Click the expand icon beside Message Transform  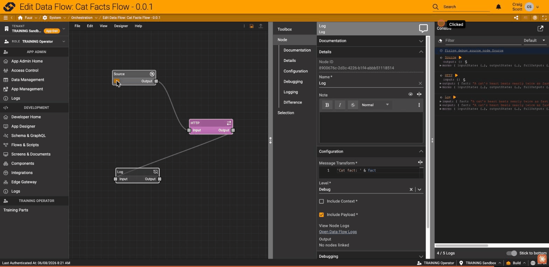point(420,162)
